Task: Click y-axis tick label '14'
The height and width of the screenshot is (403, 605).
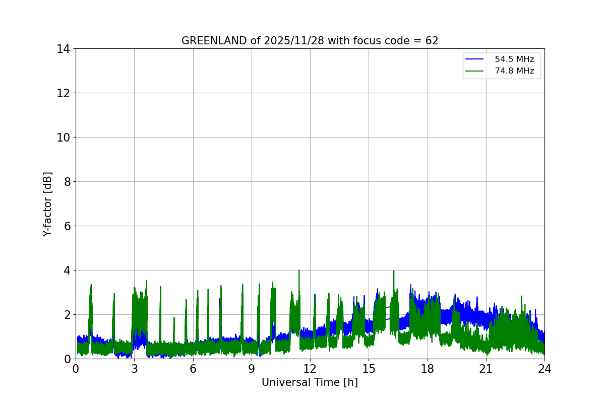Action: point(64,49)
